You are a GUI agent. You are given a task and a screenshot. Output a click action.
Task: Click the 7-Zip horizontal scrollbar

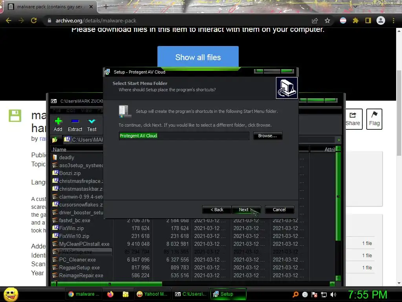(x=109, y=284)
